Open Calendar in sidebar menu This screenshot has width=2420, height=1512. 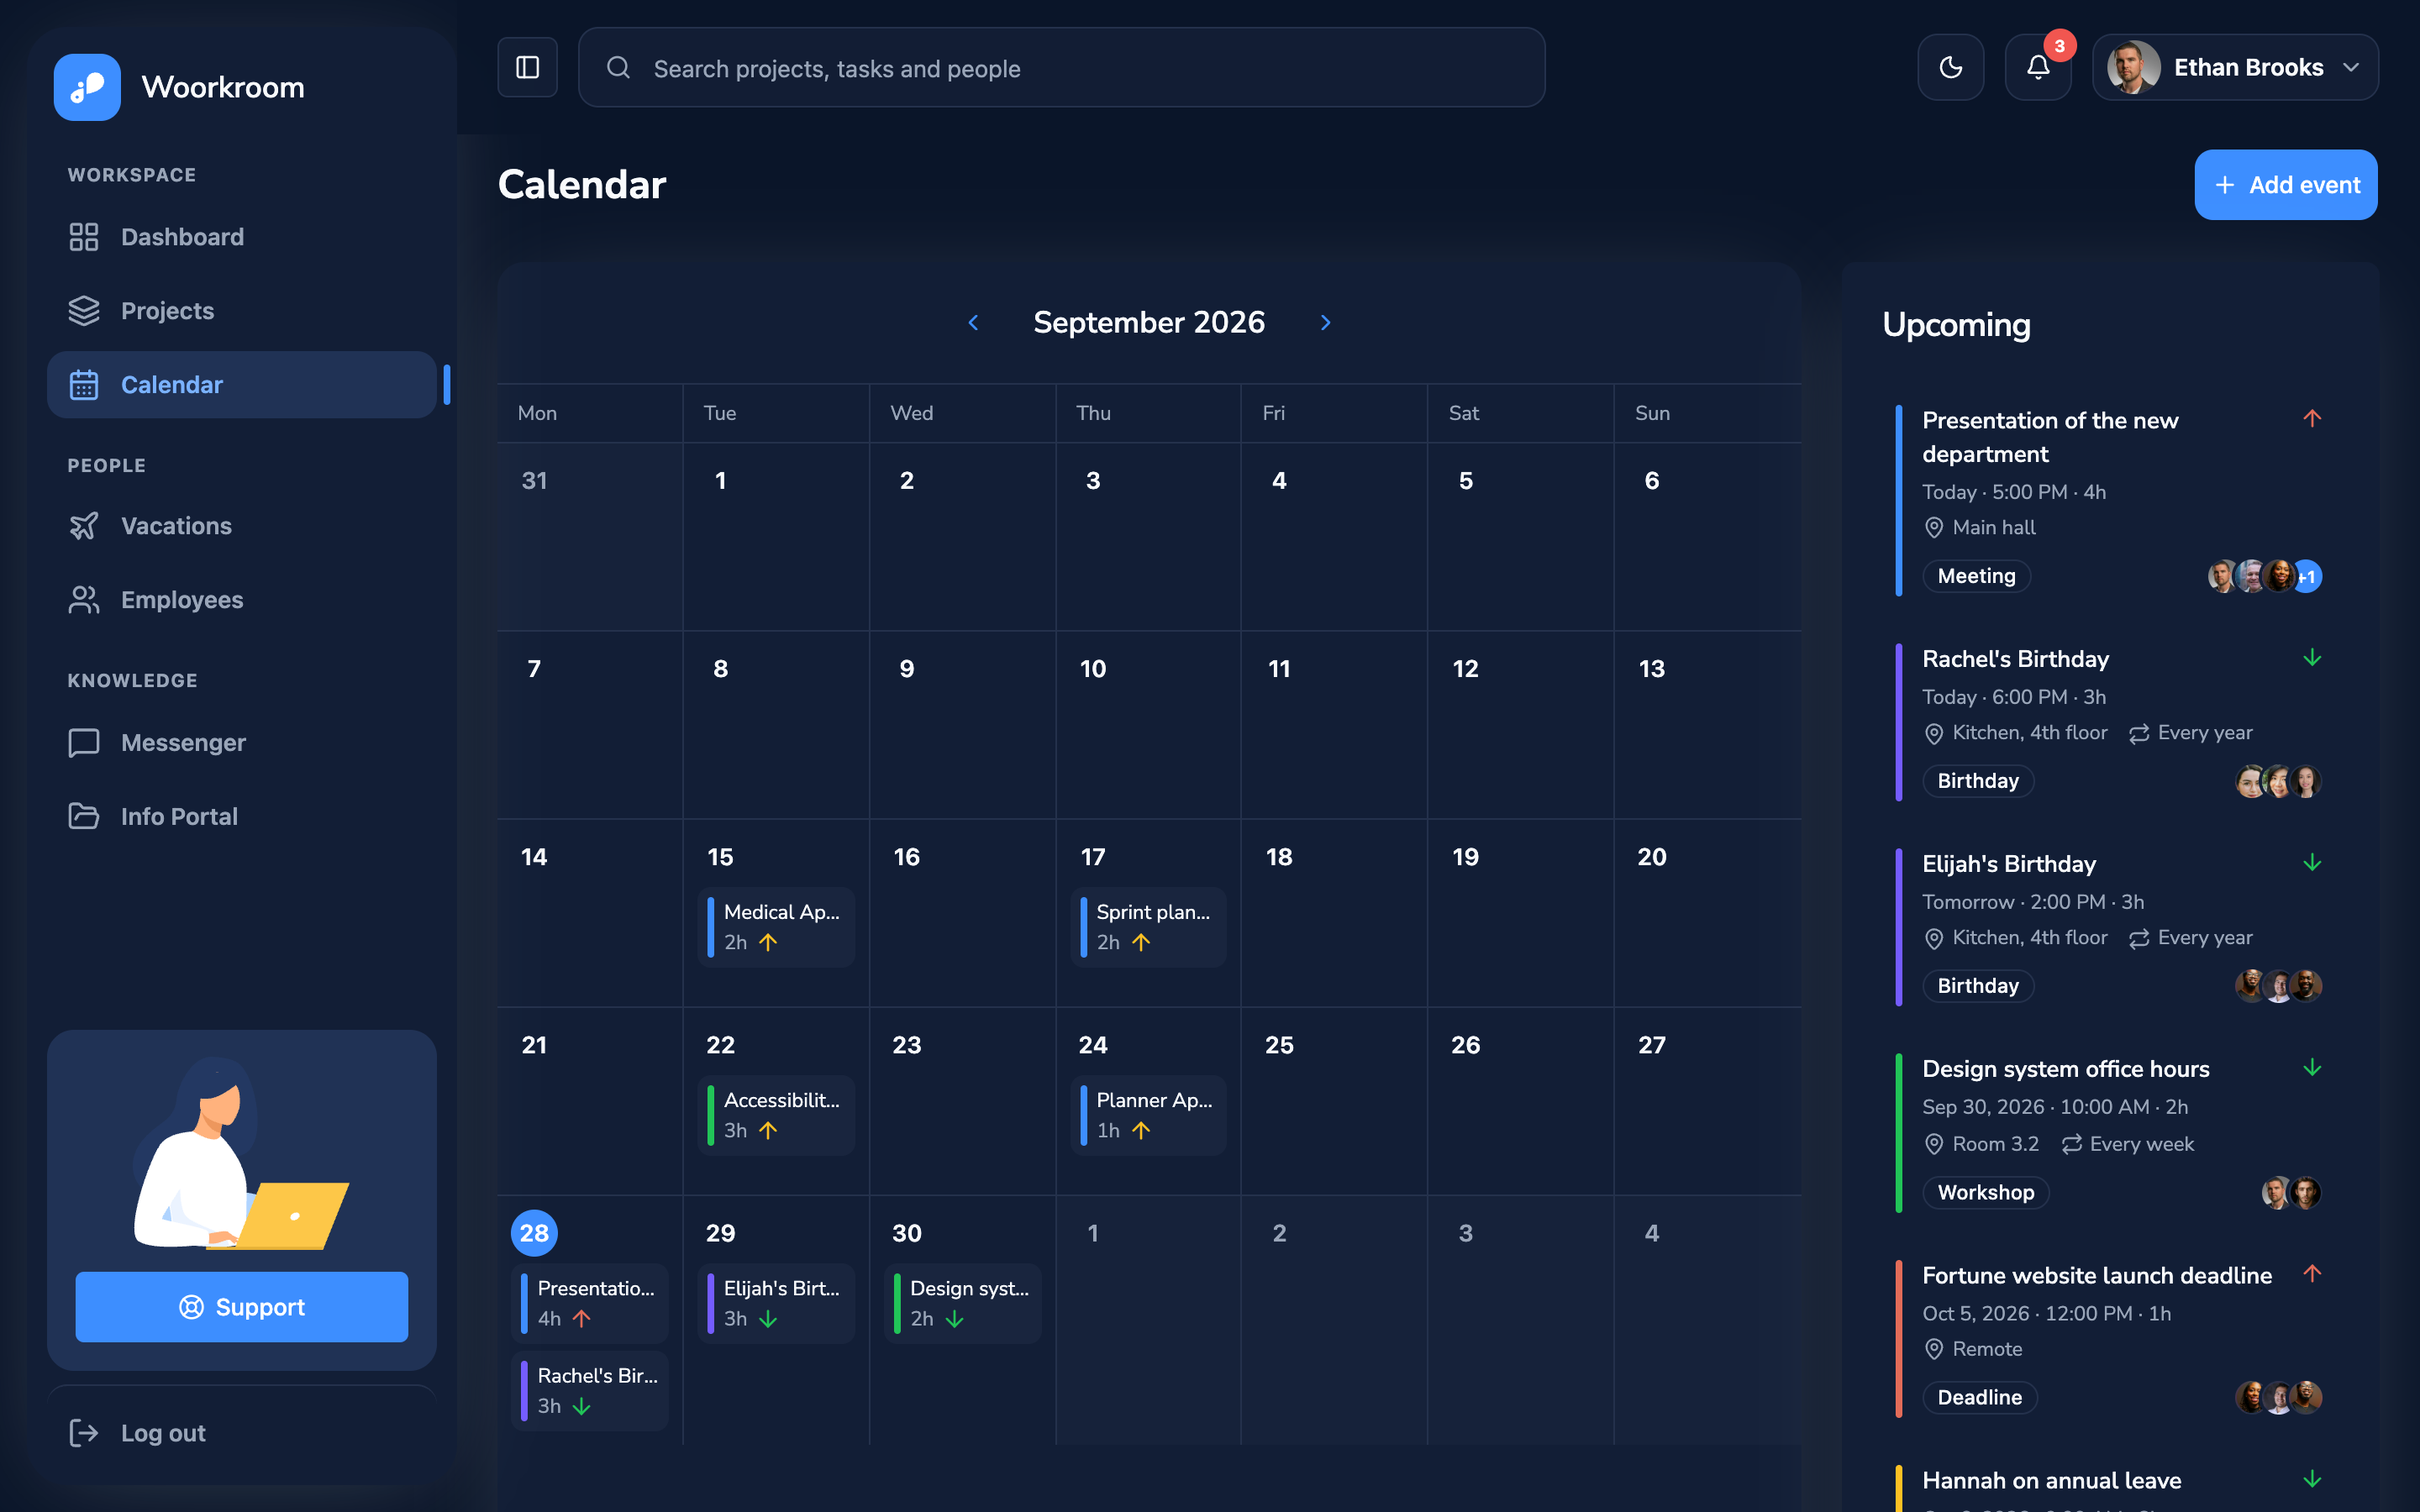tap(242, 385)
